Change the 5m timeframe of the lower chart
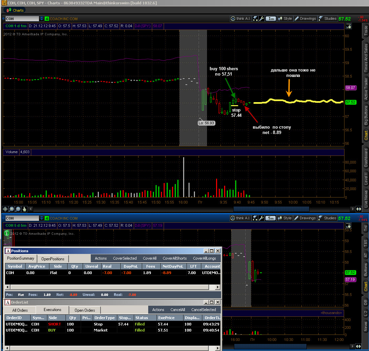Image resolution: width=369 pixels, height=351 pixels. tap(271, 218)
